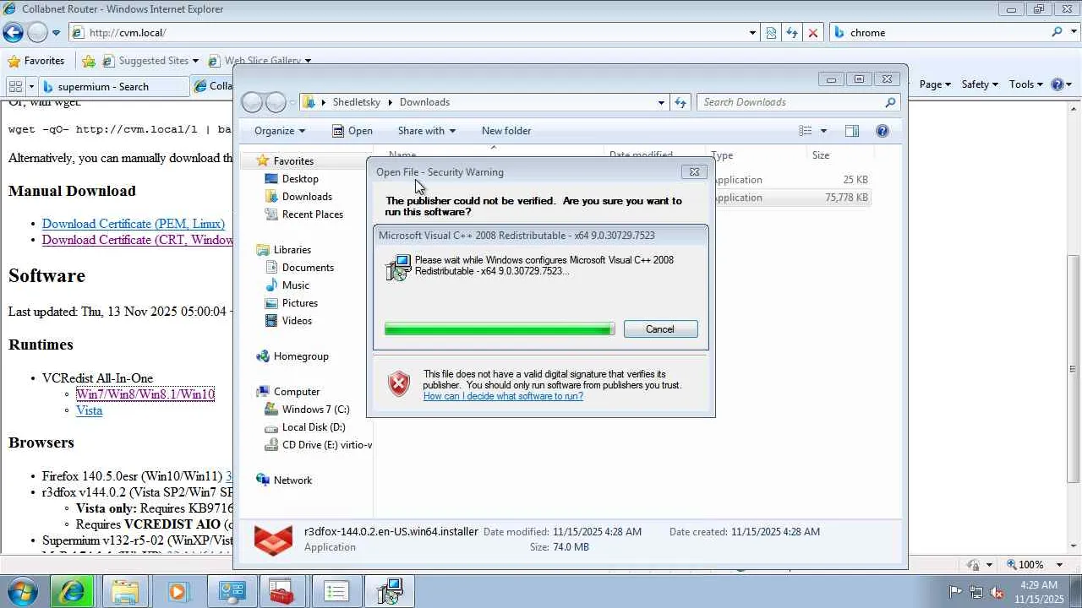This screenshot has height=608, width=1082.
Task: Open the Tools menu in IE
Action: (x=1026, y=84)
